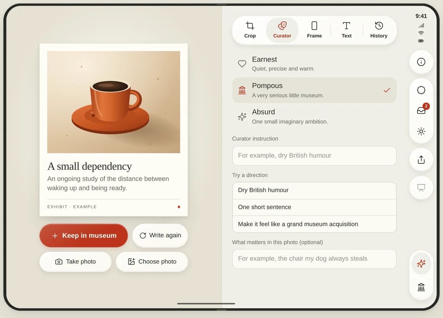Switch to the Frame tab
The width and height of the screenshot is (443, 318).
click(314, 30)
